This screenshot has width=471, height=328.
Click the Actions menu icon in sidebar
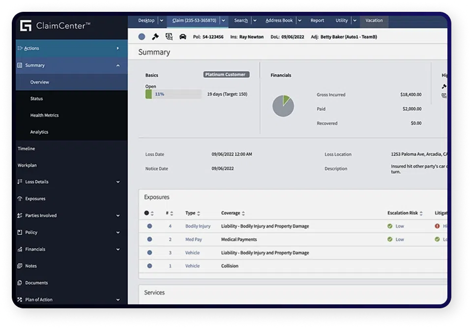[20, 48]
